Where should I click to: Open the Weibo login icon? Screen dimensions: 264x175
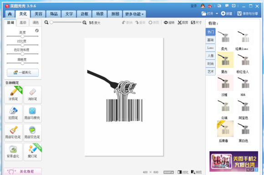click(210, 6)
